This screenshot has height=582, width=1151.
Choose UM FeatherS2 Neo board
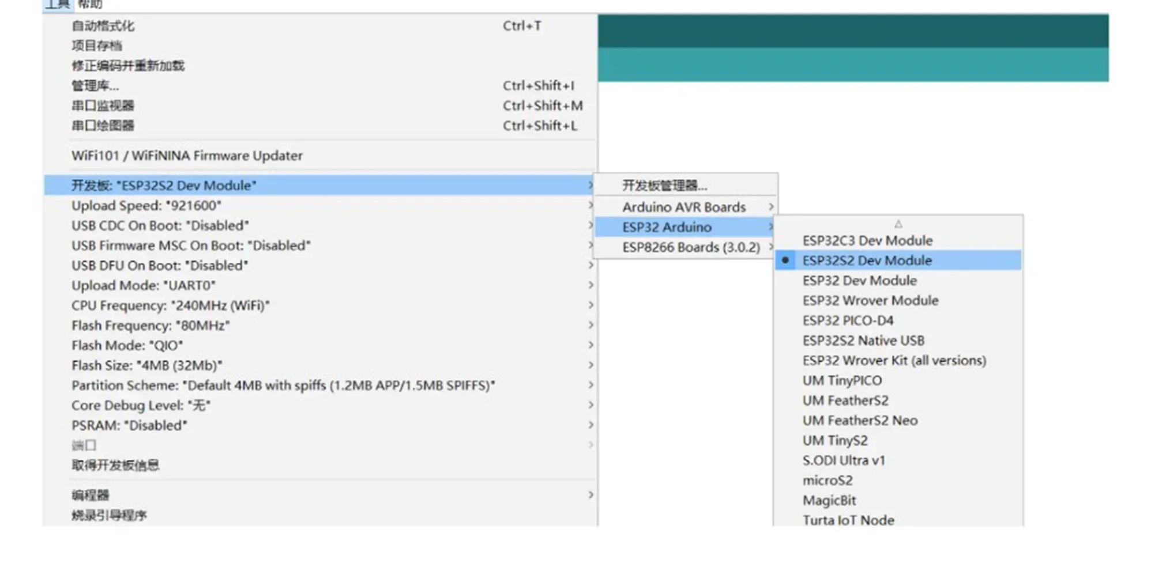(898, 420)
